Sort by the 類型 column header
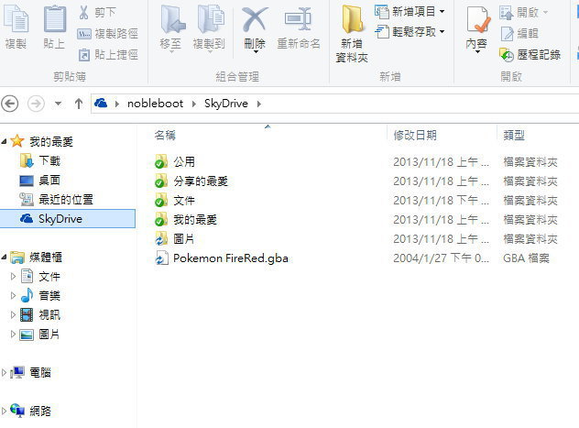 pyautogui.click(x=514, y=136)
